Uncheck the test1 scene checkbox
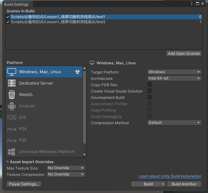The width and height of the screenshot is (208, 193). tap(8, 17)
